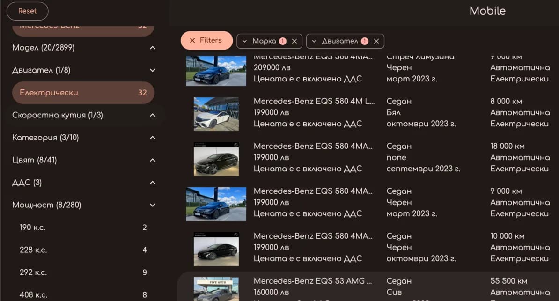Screen dimensions: 559x301
Task: Expand the Цвят (8/41) filter
Action: point(152,160)
